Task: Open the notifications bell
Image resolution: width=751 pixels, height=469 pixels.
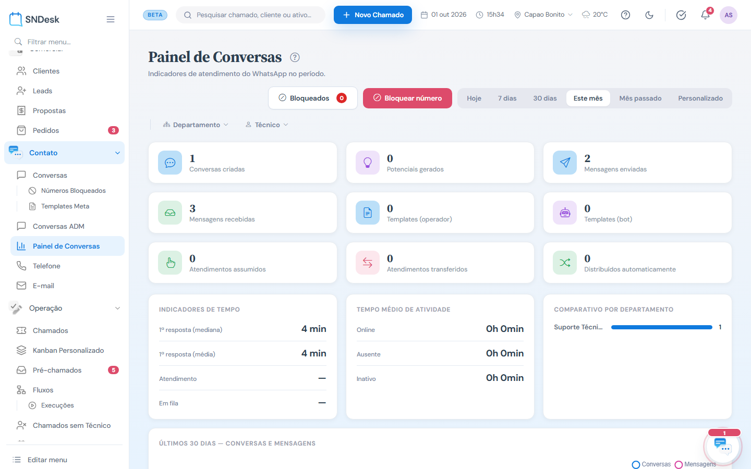Action: [705, 15]
